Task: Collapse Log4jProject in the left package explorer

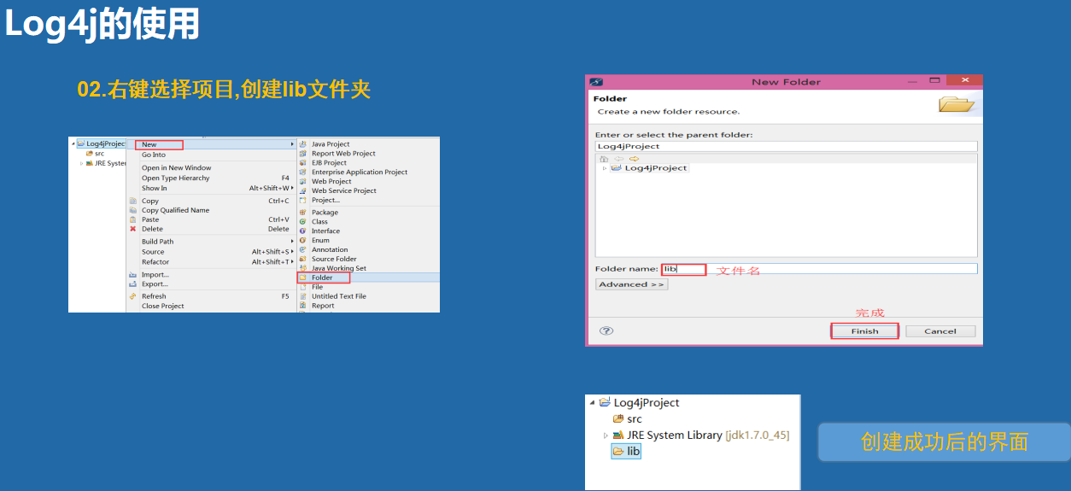Action: [73, 144]
